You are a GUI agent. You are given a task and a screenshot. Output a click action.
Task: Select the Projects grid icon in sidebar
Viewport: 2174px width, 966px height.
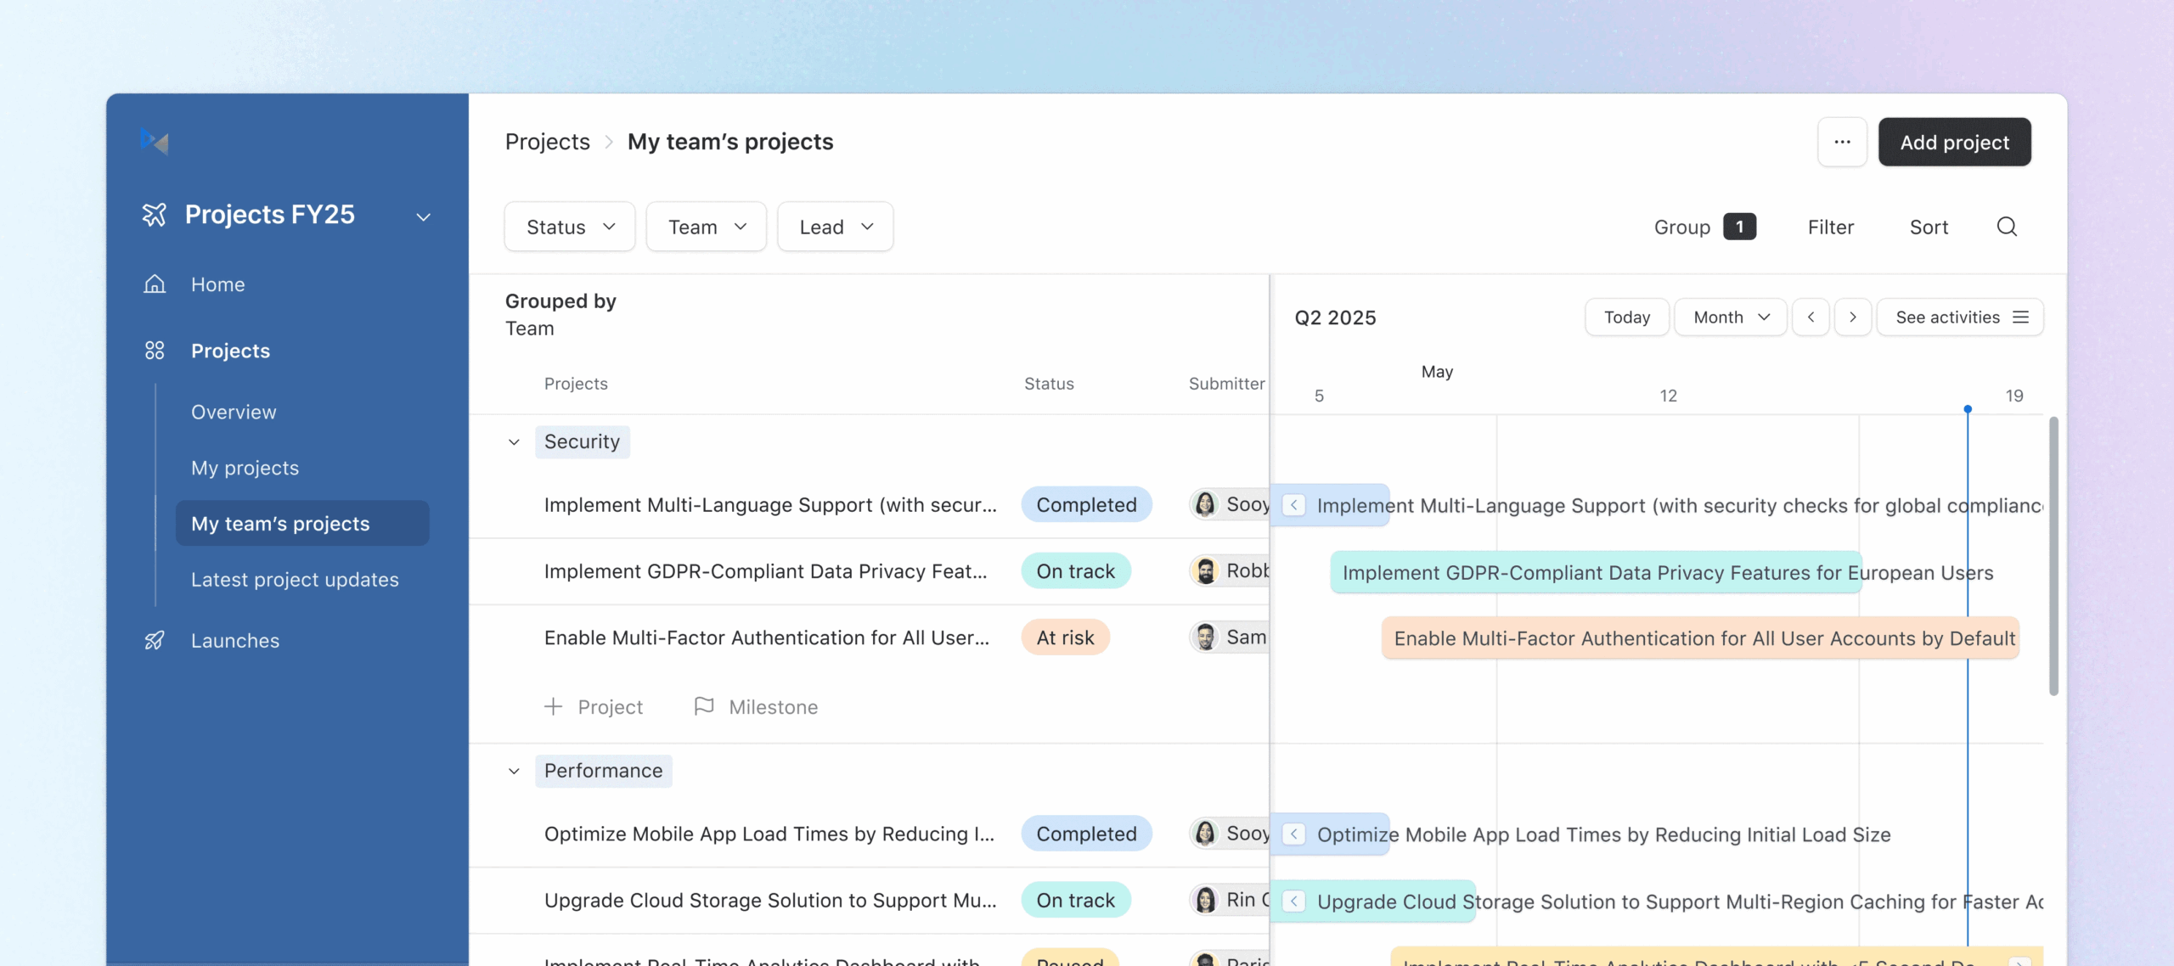155,350
